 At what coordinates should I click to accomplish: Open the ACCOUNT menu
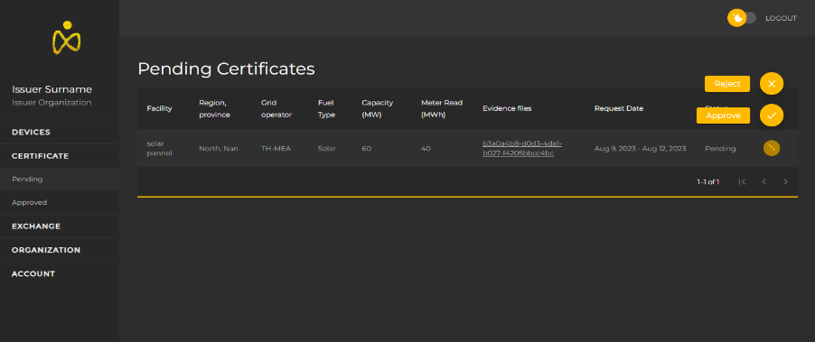(x=60, y=273)
